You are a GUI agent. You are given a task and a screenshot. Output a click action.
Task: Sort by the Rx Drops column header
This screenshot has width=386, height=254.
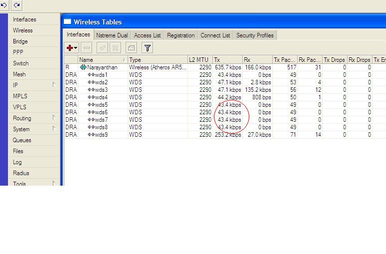click(x=360, y=59)
